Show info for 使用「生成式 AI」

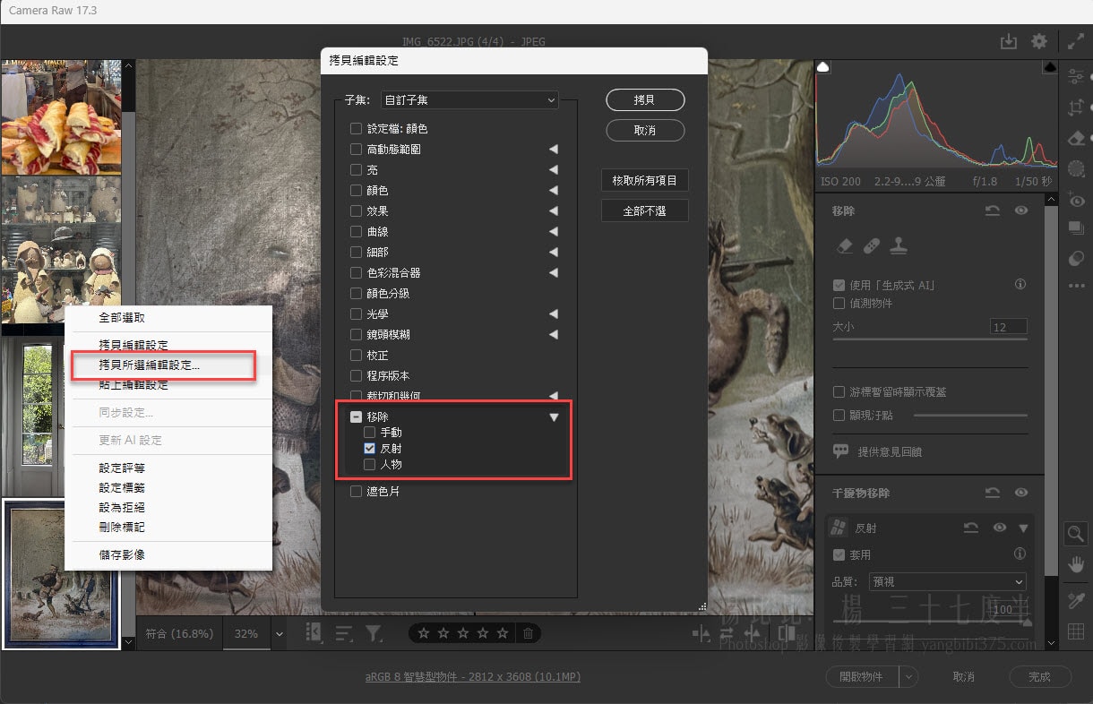coord(1020,285)
